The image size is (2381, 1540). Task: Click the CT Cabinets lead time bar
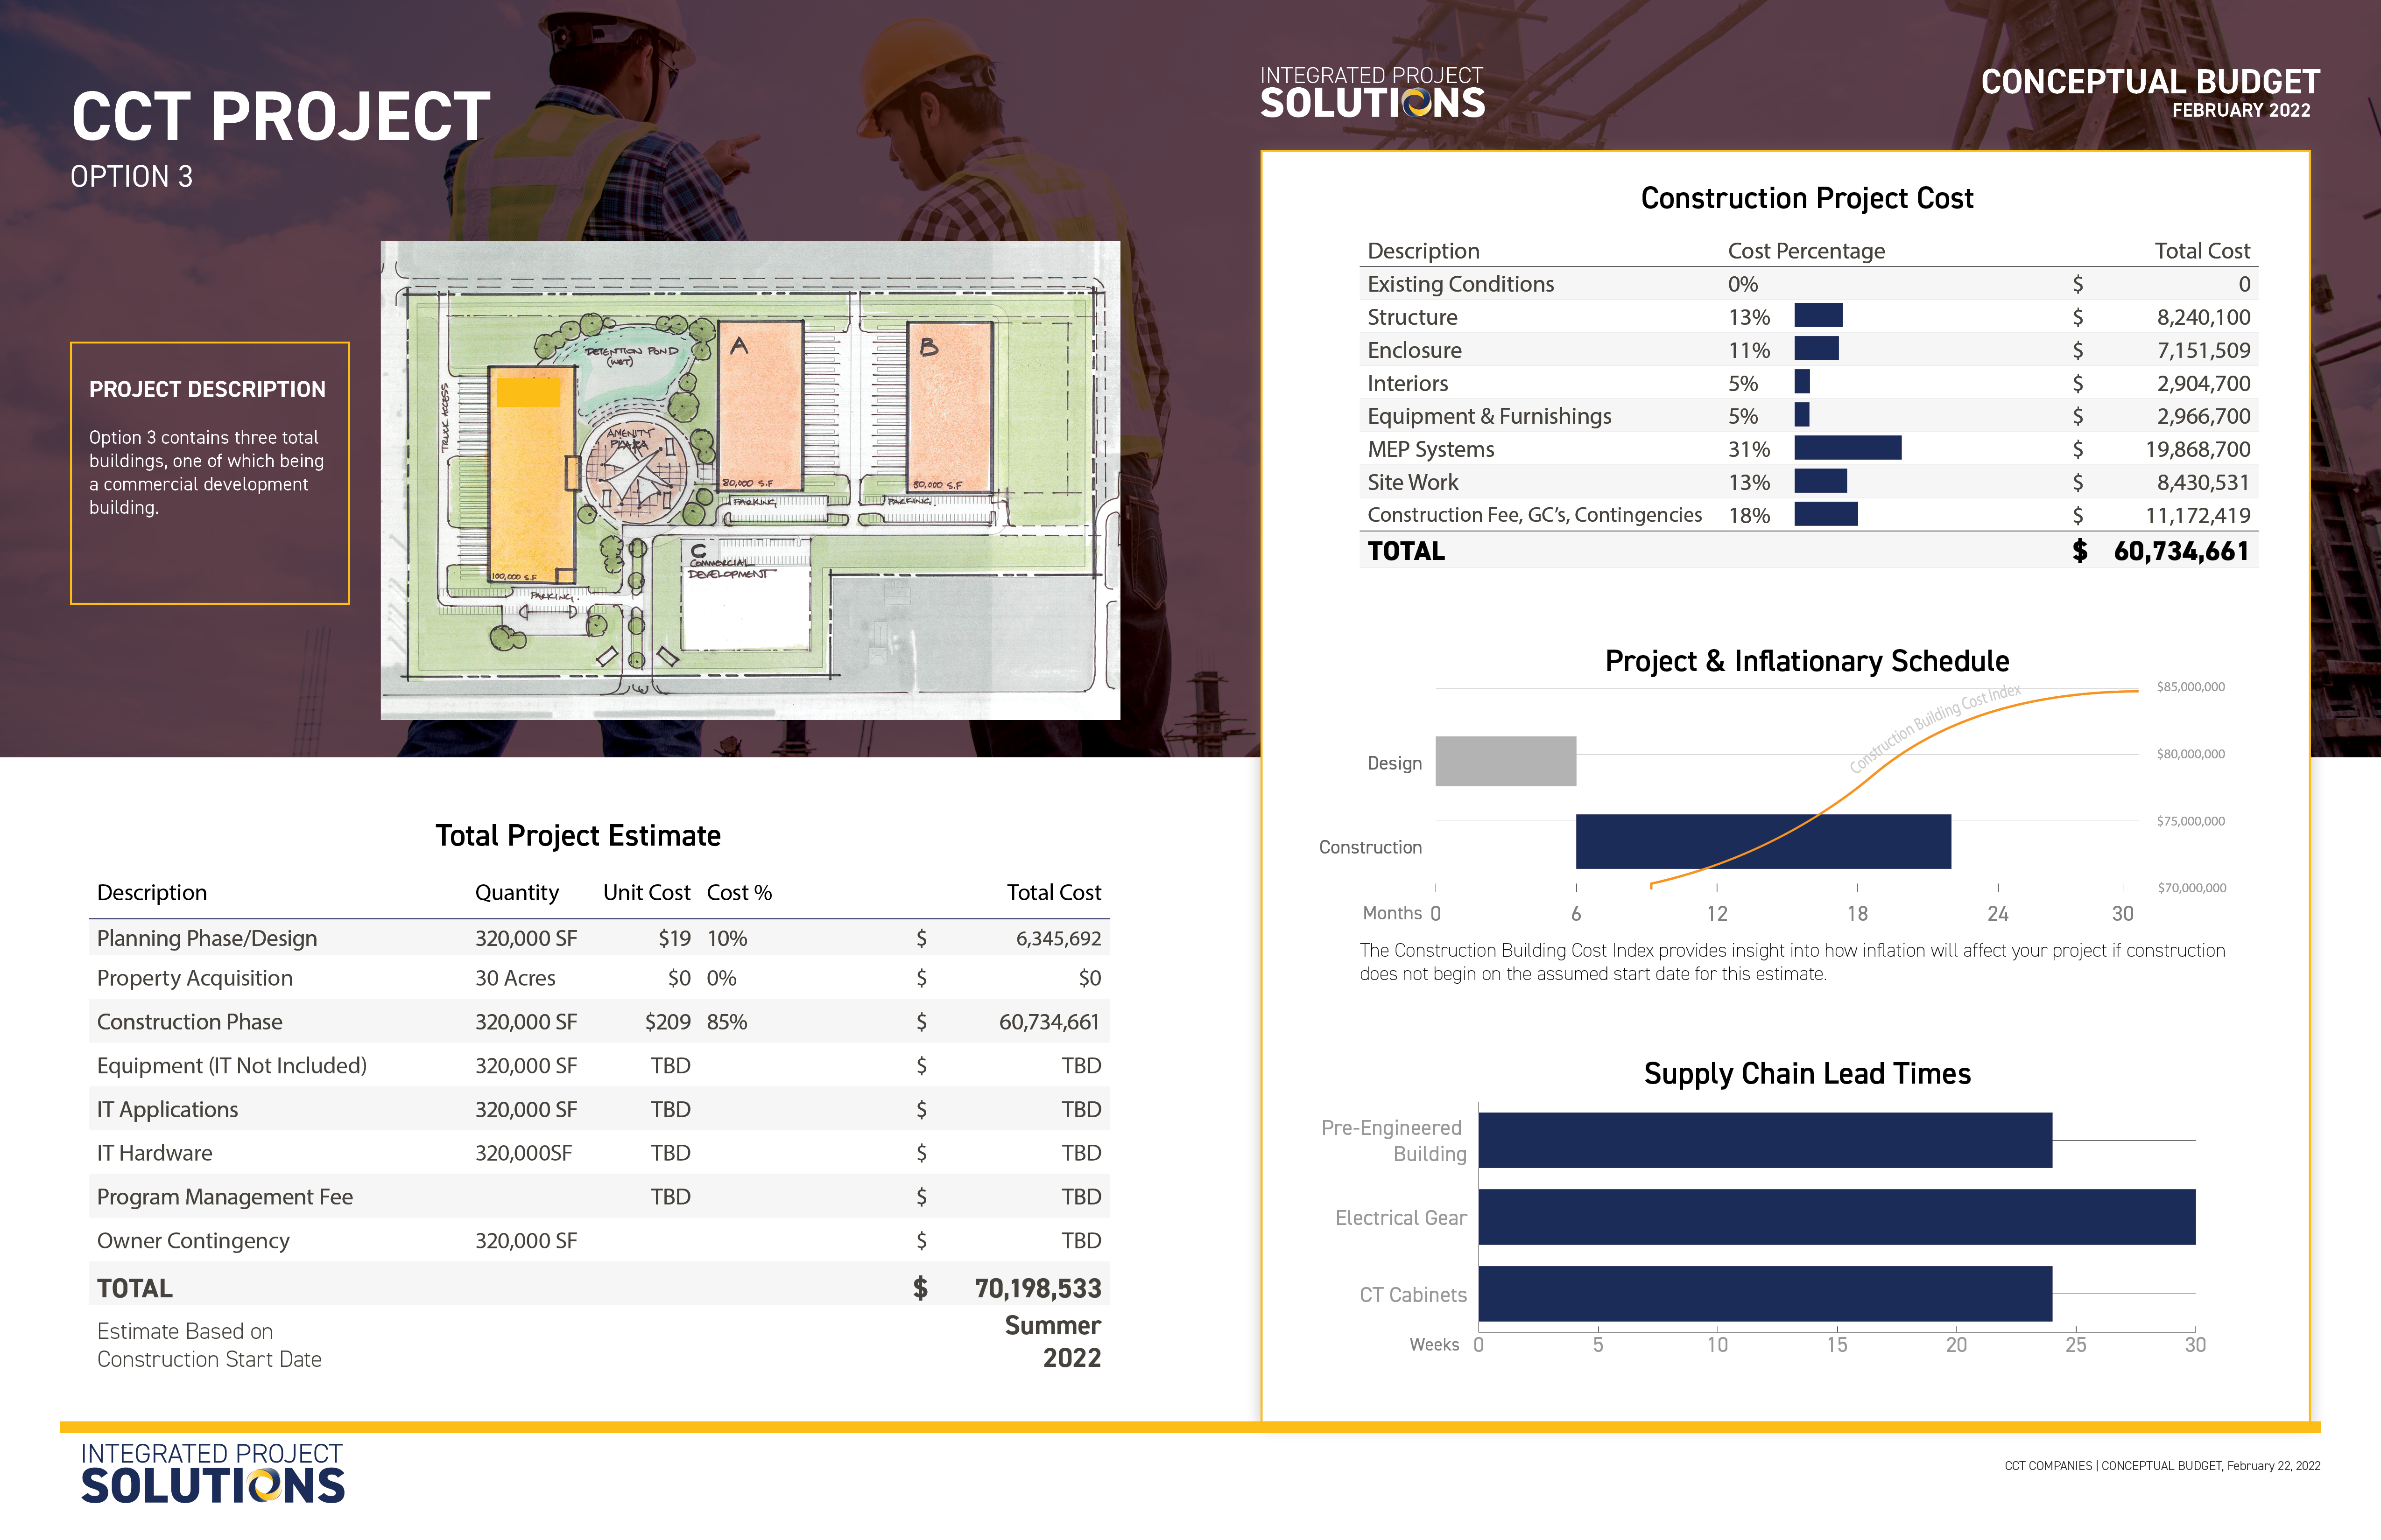point(1765,1294)
